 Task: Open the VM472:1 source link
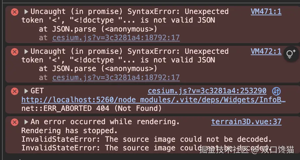pyautogui.click(x=266, y=51)
